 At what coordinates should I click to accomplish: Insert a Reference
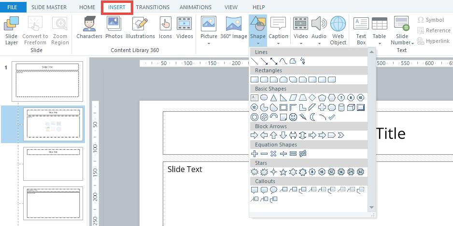(434, 30)
